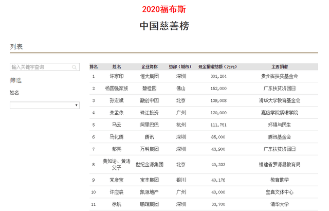The height and width of the screenshot is (211, 329).
Task: Click the 中国慈善榜 page heading
Action: click(x=164, y=26)
